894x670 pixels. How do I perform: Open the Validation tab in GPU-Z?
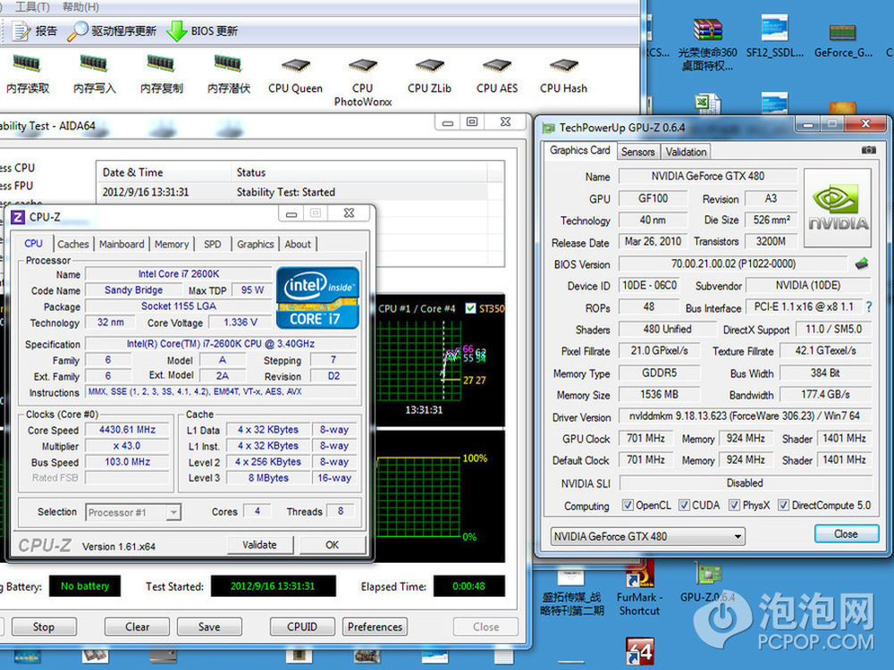[x=686, y=152]
